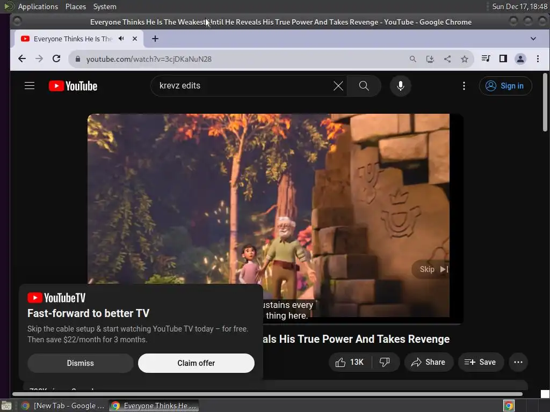The height and width of the screenshot is (412, 550).
Task: Click show desktop icon in bottom panel
Action: (x=6, y=406)
